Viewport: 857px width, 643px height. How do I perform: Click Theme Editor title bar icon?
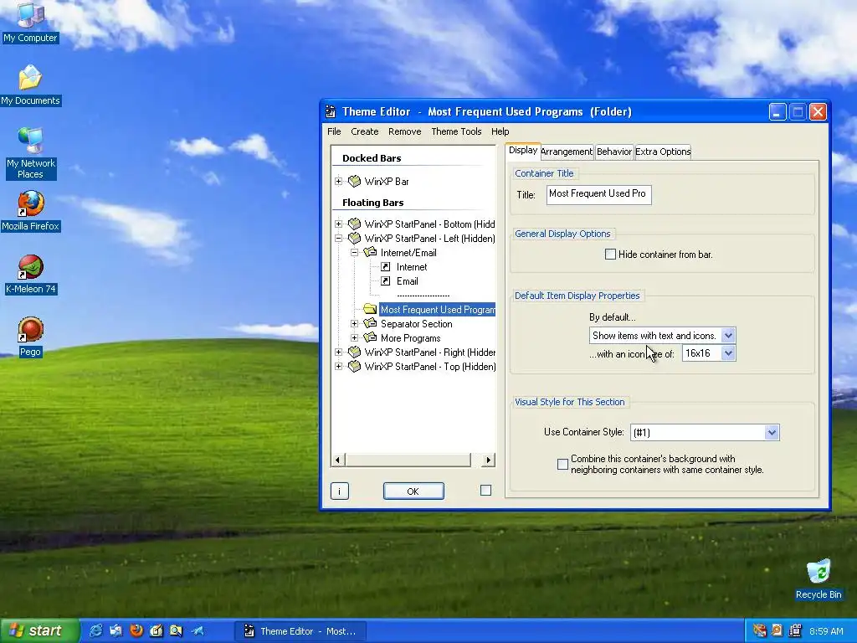click(x=330, y=111)
